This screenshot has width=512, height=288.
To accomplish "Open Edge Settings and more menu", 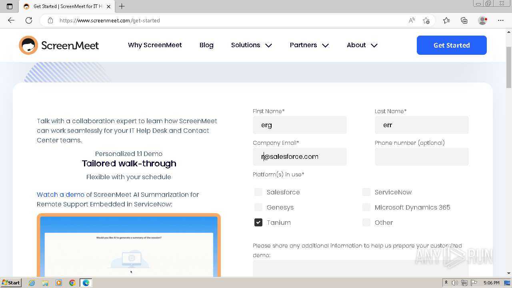I will coord(501,20).
